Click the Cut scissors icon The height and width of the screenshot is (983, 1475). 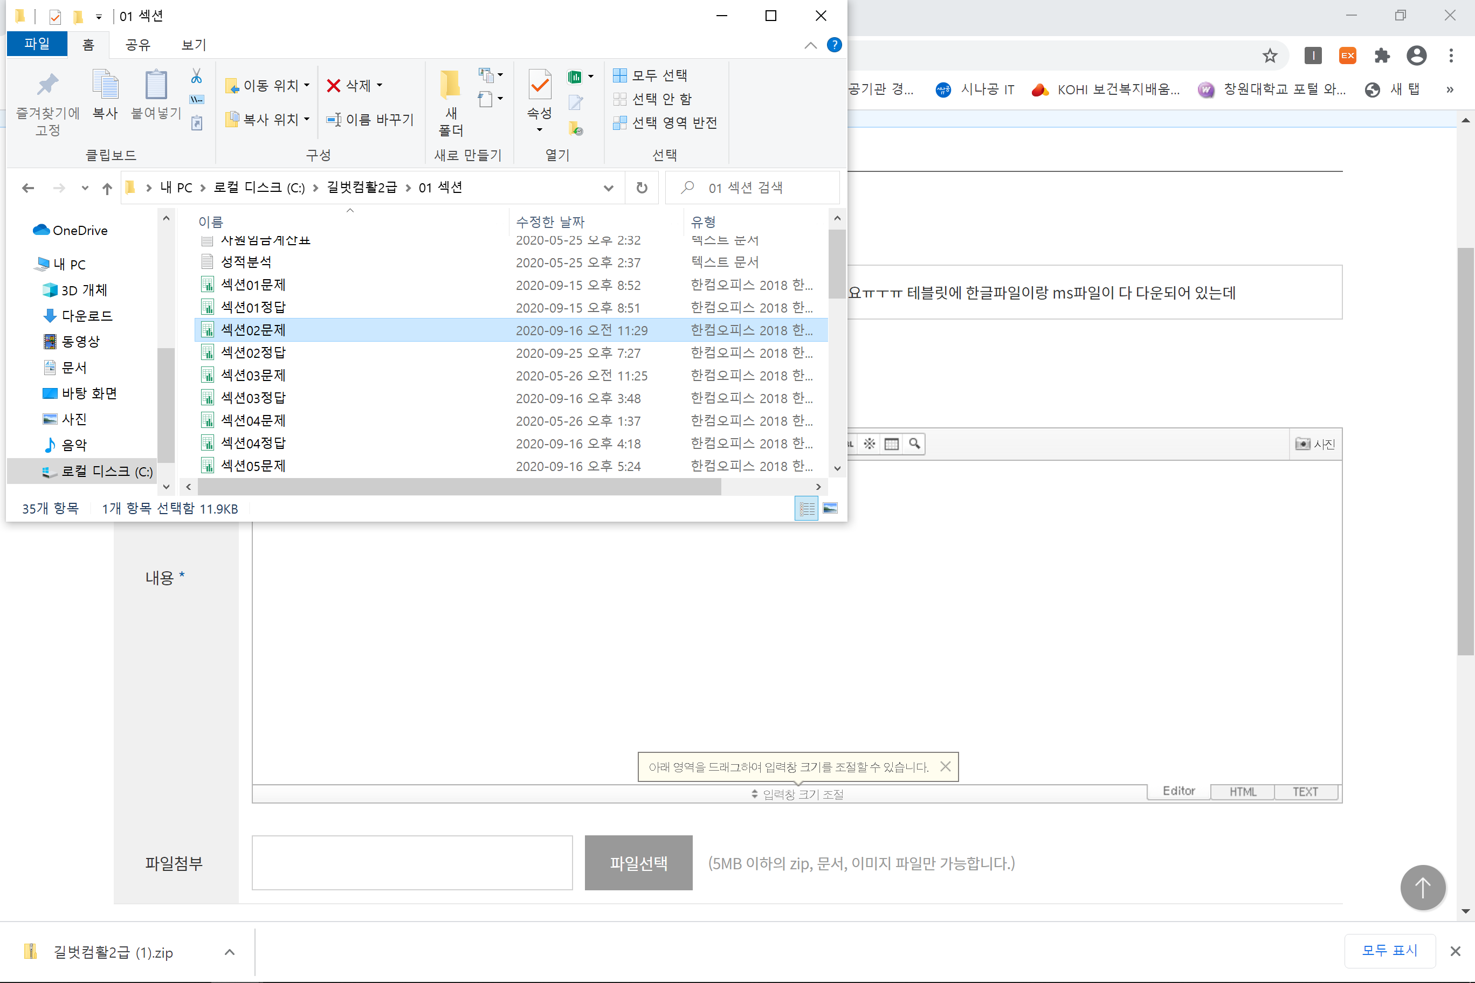pyautogui.click(x=196, y=77)
